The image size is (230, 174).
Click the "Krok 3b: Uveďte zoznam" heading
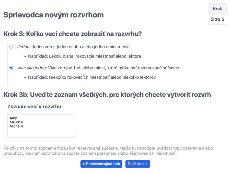(107, 95)
